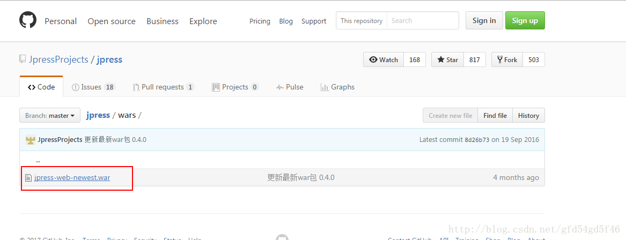Switch to the Issues tab
The height and width of the screenshot is (240, 626).
93,87
